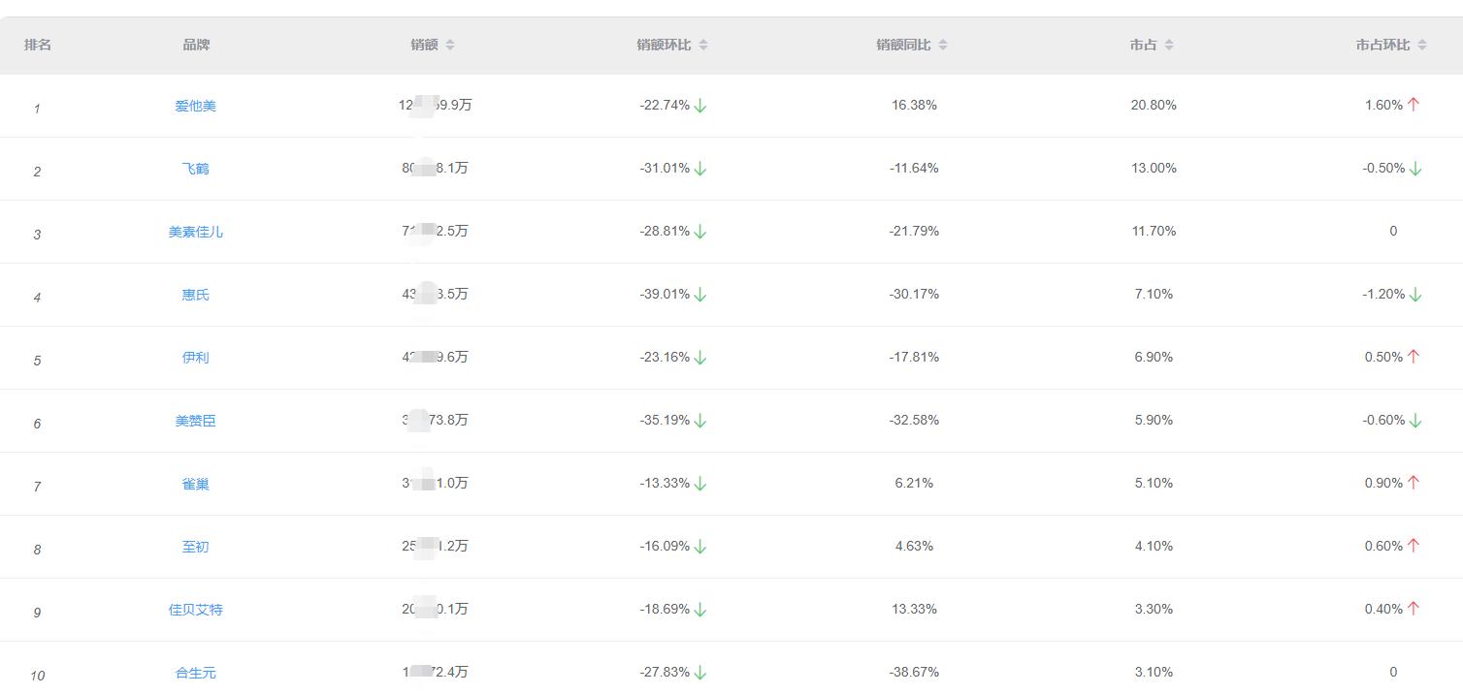Select the -30.17% year-over-year value
Viewport: 1463px width, 694px height.
914,294
